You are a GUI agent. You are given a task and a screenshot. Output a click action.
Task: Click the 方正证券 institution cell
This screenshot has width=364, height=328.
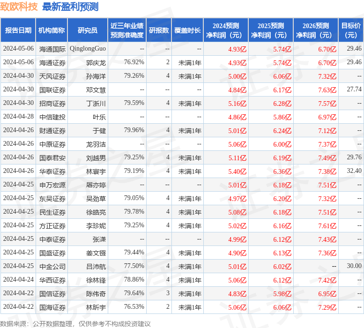point(52,226)
